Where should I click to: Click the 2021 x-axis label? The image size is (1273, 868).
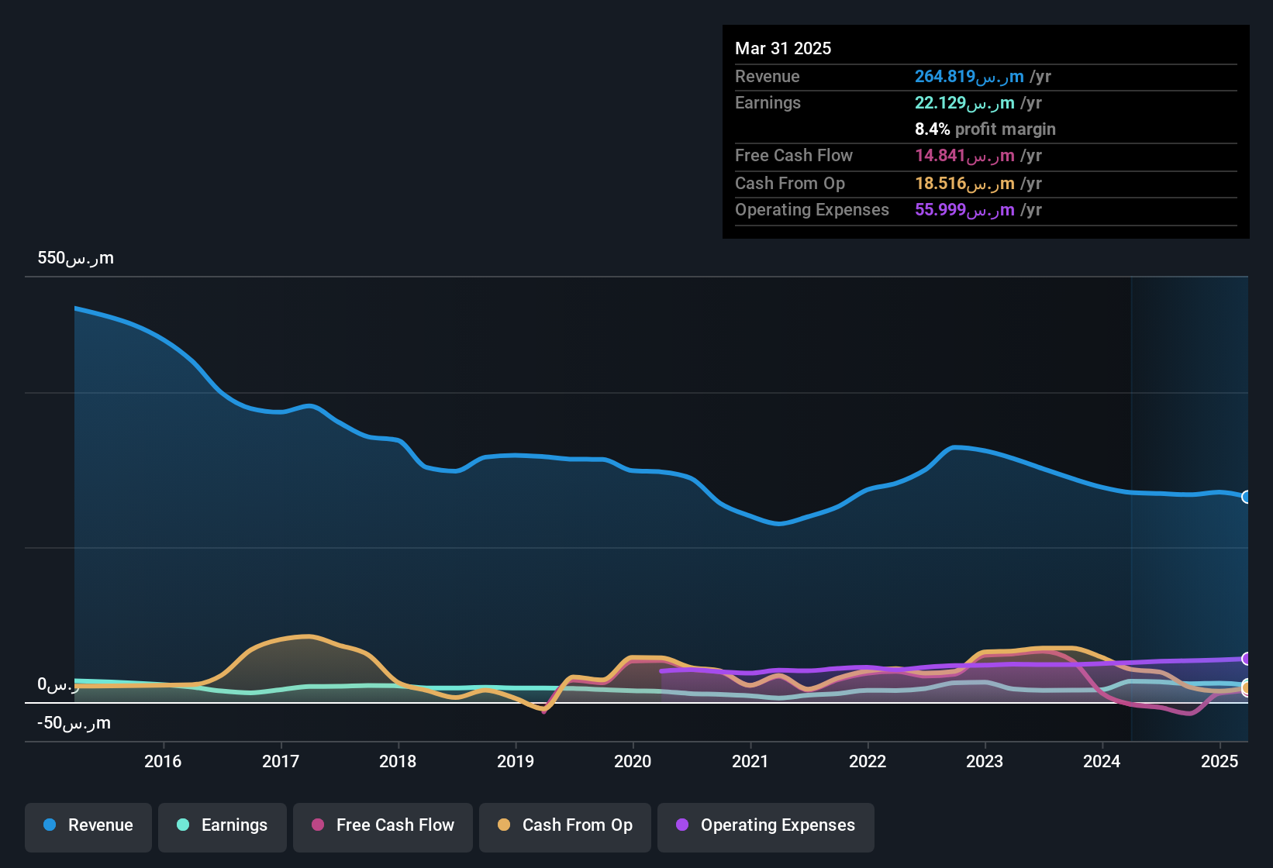tap(750, 761)
